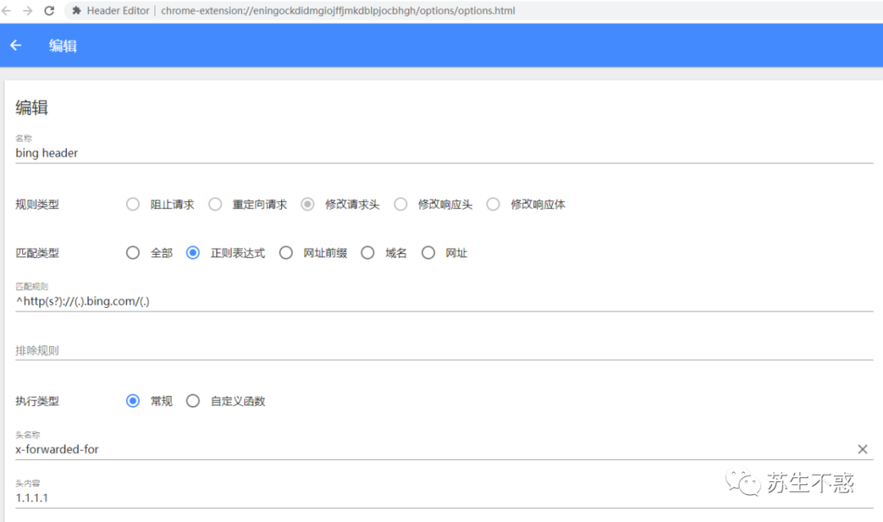Clear the x-forwarded-for field with the X icon
883x522 pixels.
[x=863, y=448]
